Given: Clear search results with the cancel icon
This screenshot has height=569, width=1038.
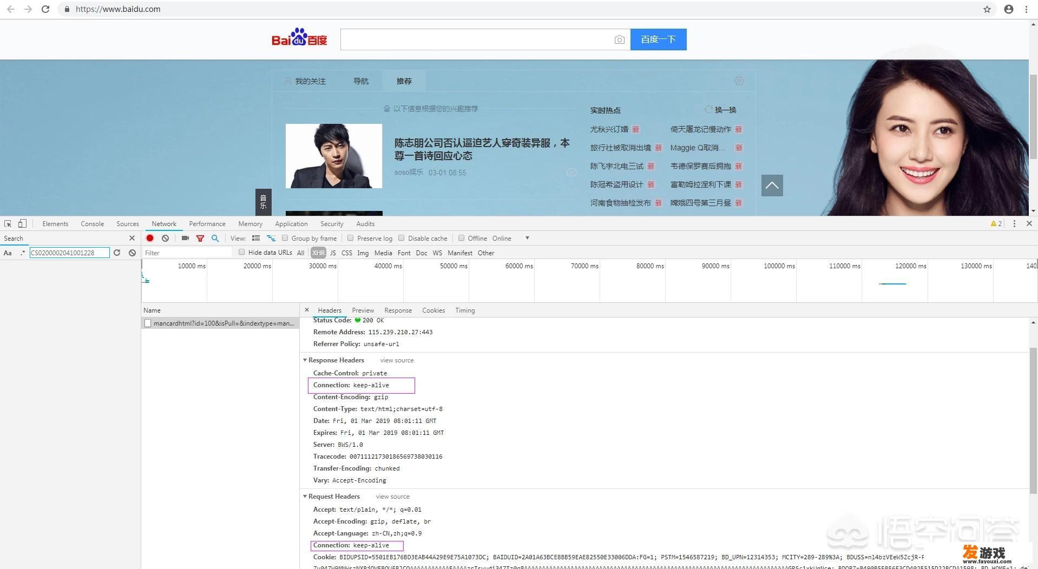Looking at the screenshot, I should tap(132, 253).
